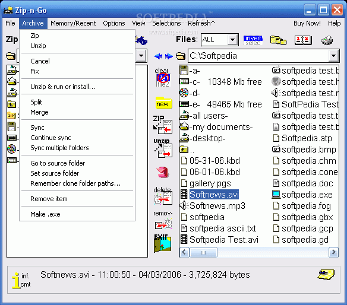
Task: Click the multiple folders icon next to invert
Action: [x=278, y=40]
